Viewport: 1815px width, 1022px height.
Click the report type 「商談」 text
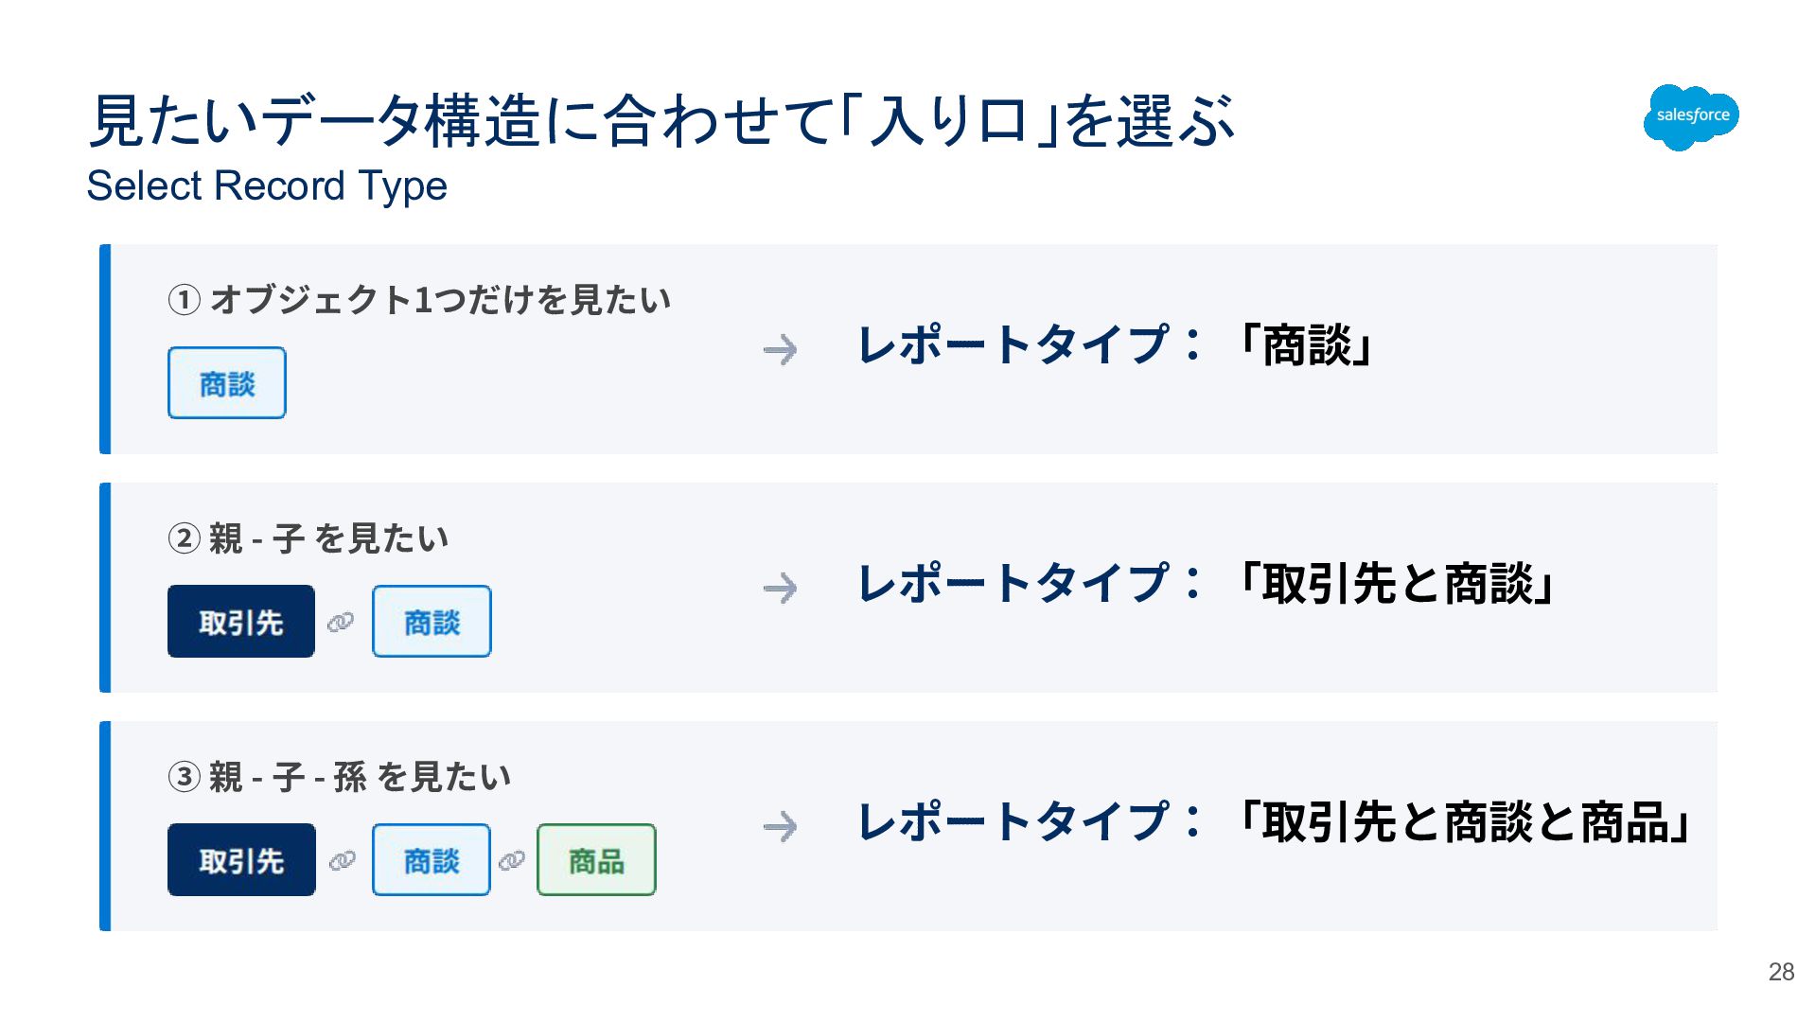click(x=1306, y=345)
